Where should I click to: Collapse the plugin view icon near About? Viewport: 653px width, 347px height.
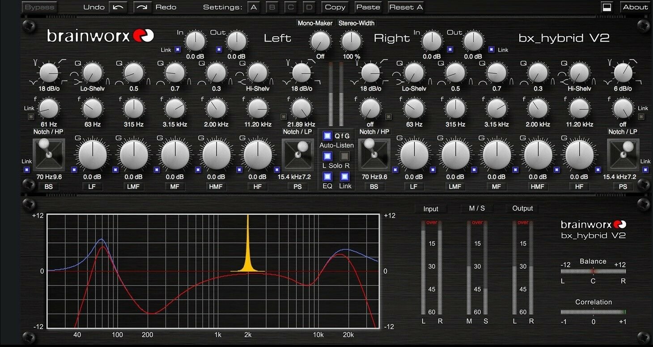(607, 7)
